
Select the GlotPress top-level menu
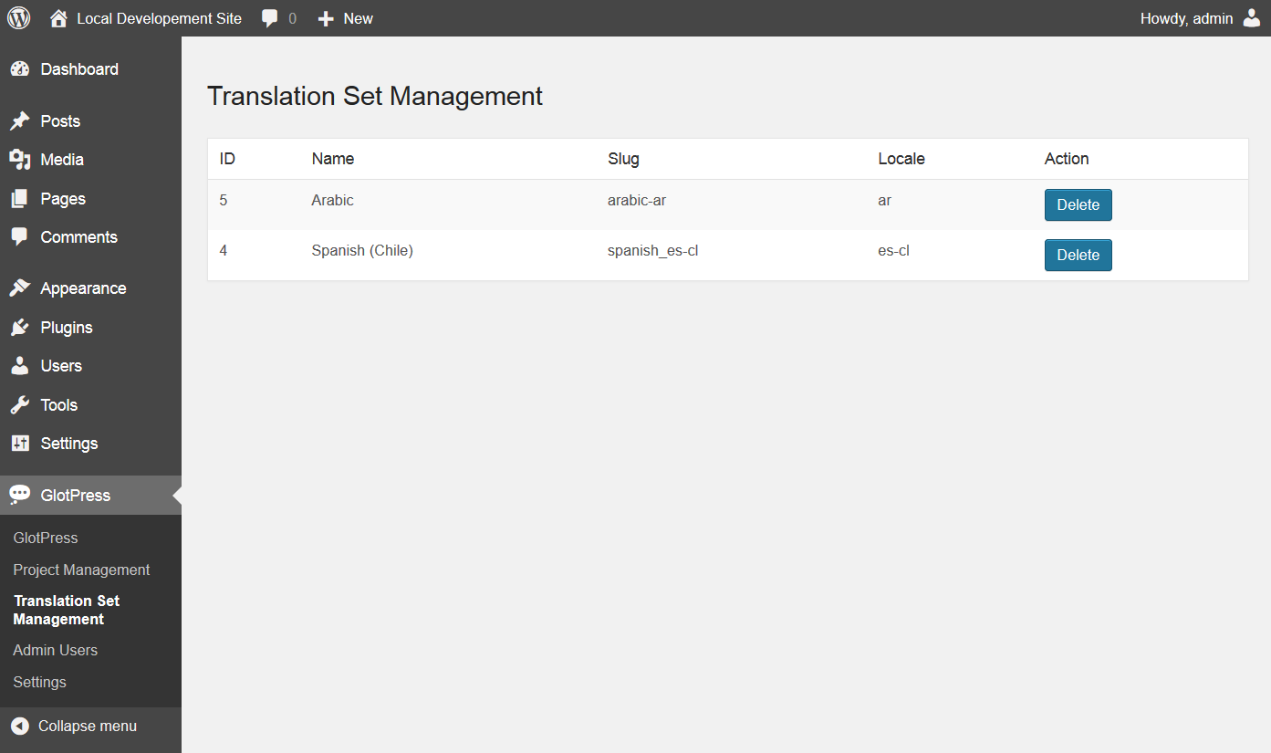coord(76,496)
